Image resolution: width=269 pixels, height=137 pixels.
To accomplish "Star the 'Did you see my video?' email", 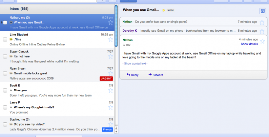I will point(111,124).
